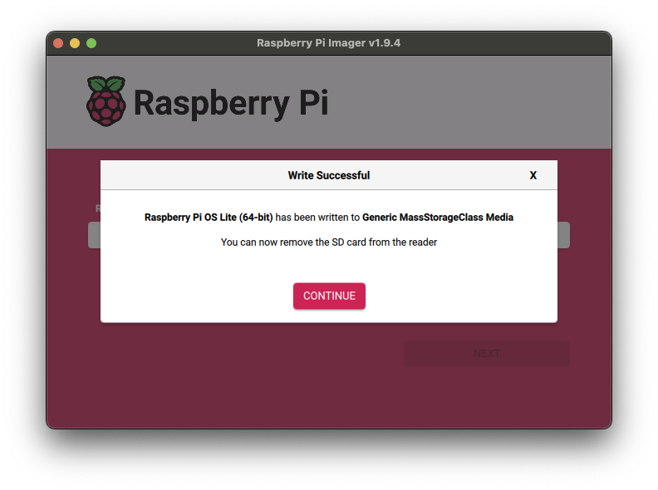Image resolution: width=658 pixels, height=490 pixels.
Task: Click the red window close button
Action: (58, 43)
